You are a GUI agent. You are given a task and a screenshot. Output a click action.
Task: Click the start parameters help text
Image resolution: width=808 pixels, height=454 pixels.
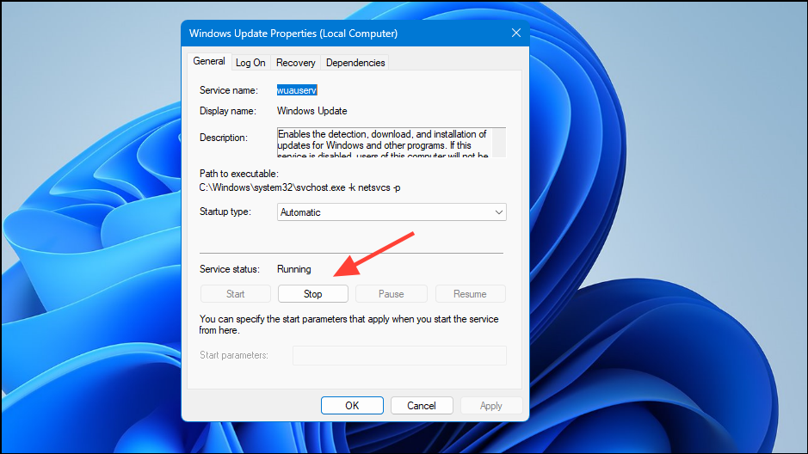(348, 325)
